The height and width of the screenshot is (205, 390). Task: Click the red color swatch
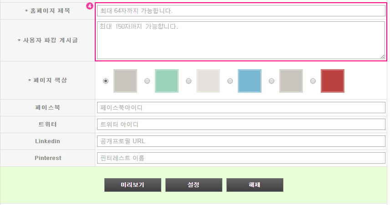pyautogui.click(x=333, y=81)
